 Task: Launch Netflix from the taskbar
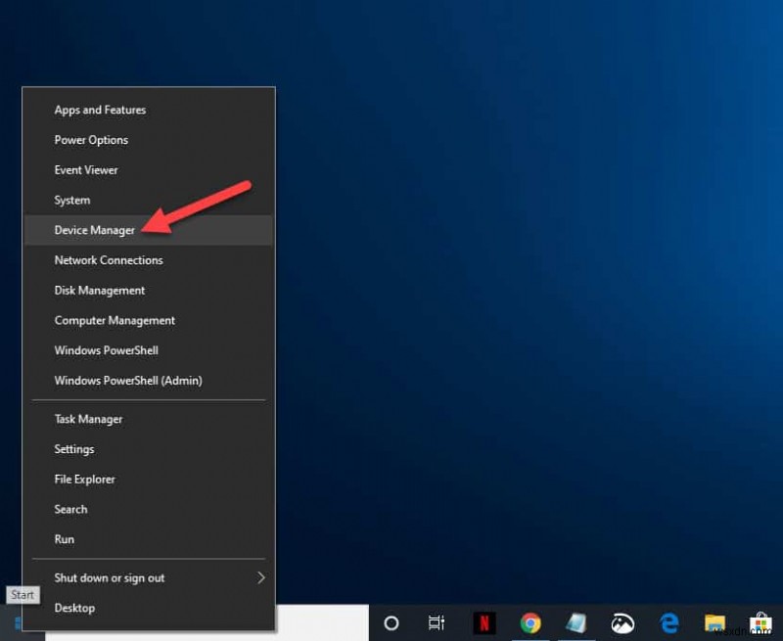click(484, 623)
